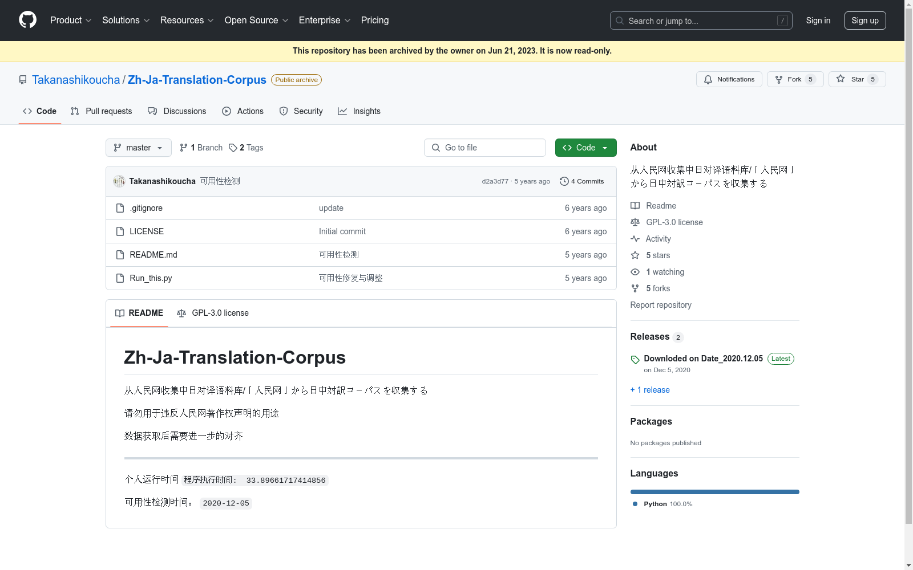Image resolution: width=913 pixels, height=570 pixels.
Task: Click Report repository
Action: (x=661, y=305)
